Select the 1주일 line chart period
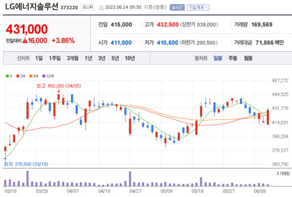This screenshot has height=197, width=292. 55,58
